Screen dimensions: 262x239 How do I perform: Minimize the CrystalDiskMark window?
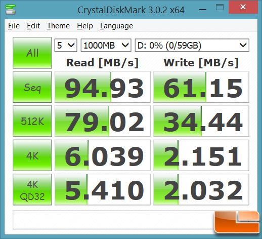(x=203, y=10)
